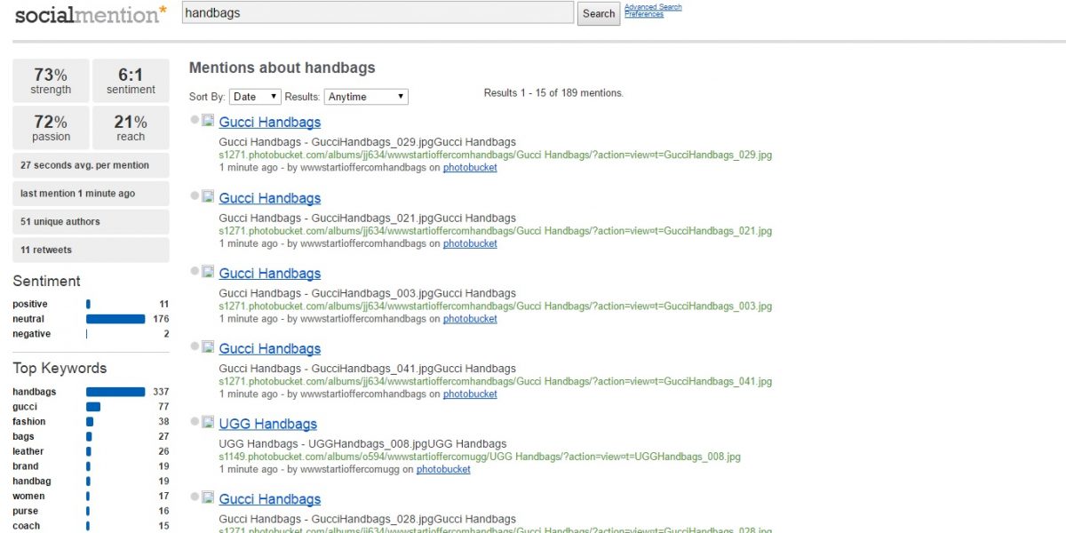Image resolution: width=1066 pixels, height=533 pixels.
Task: Select the 73% strength stat box
Action: [x=51, y=81]
